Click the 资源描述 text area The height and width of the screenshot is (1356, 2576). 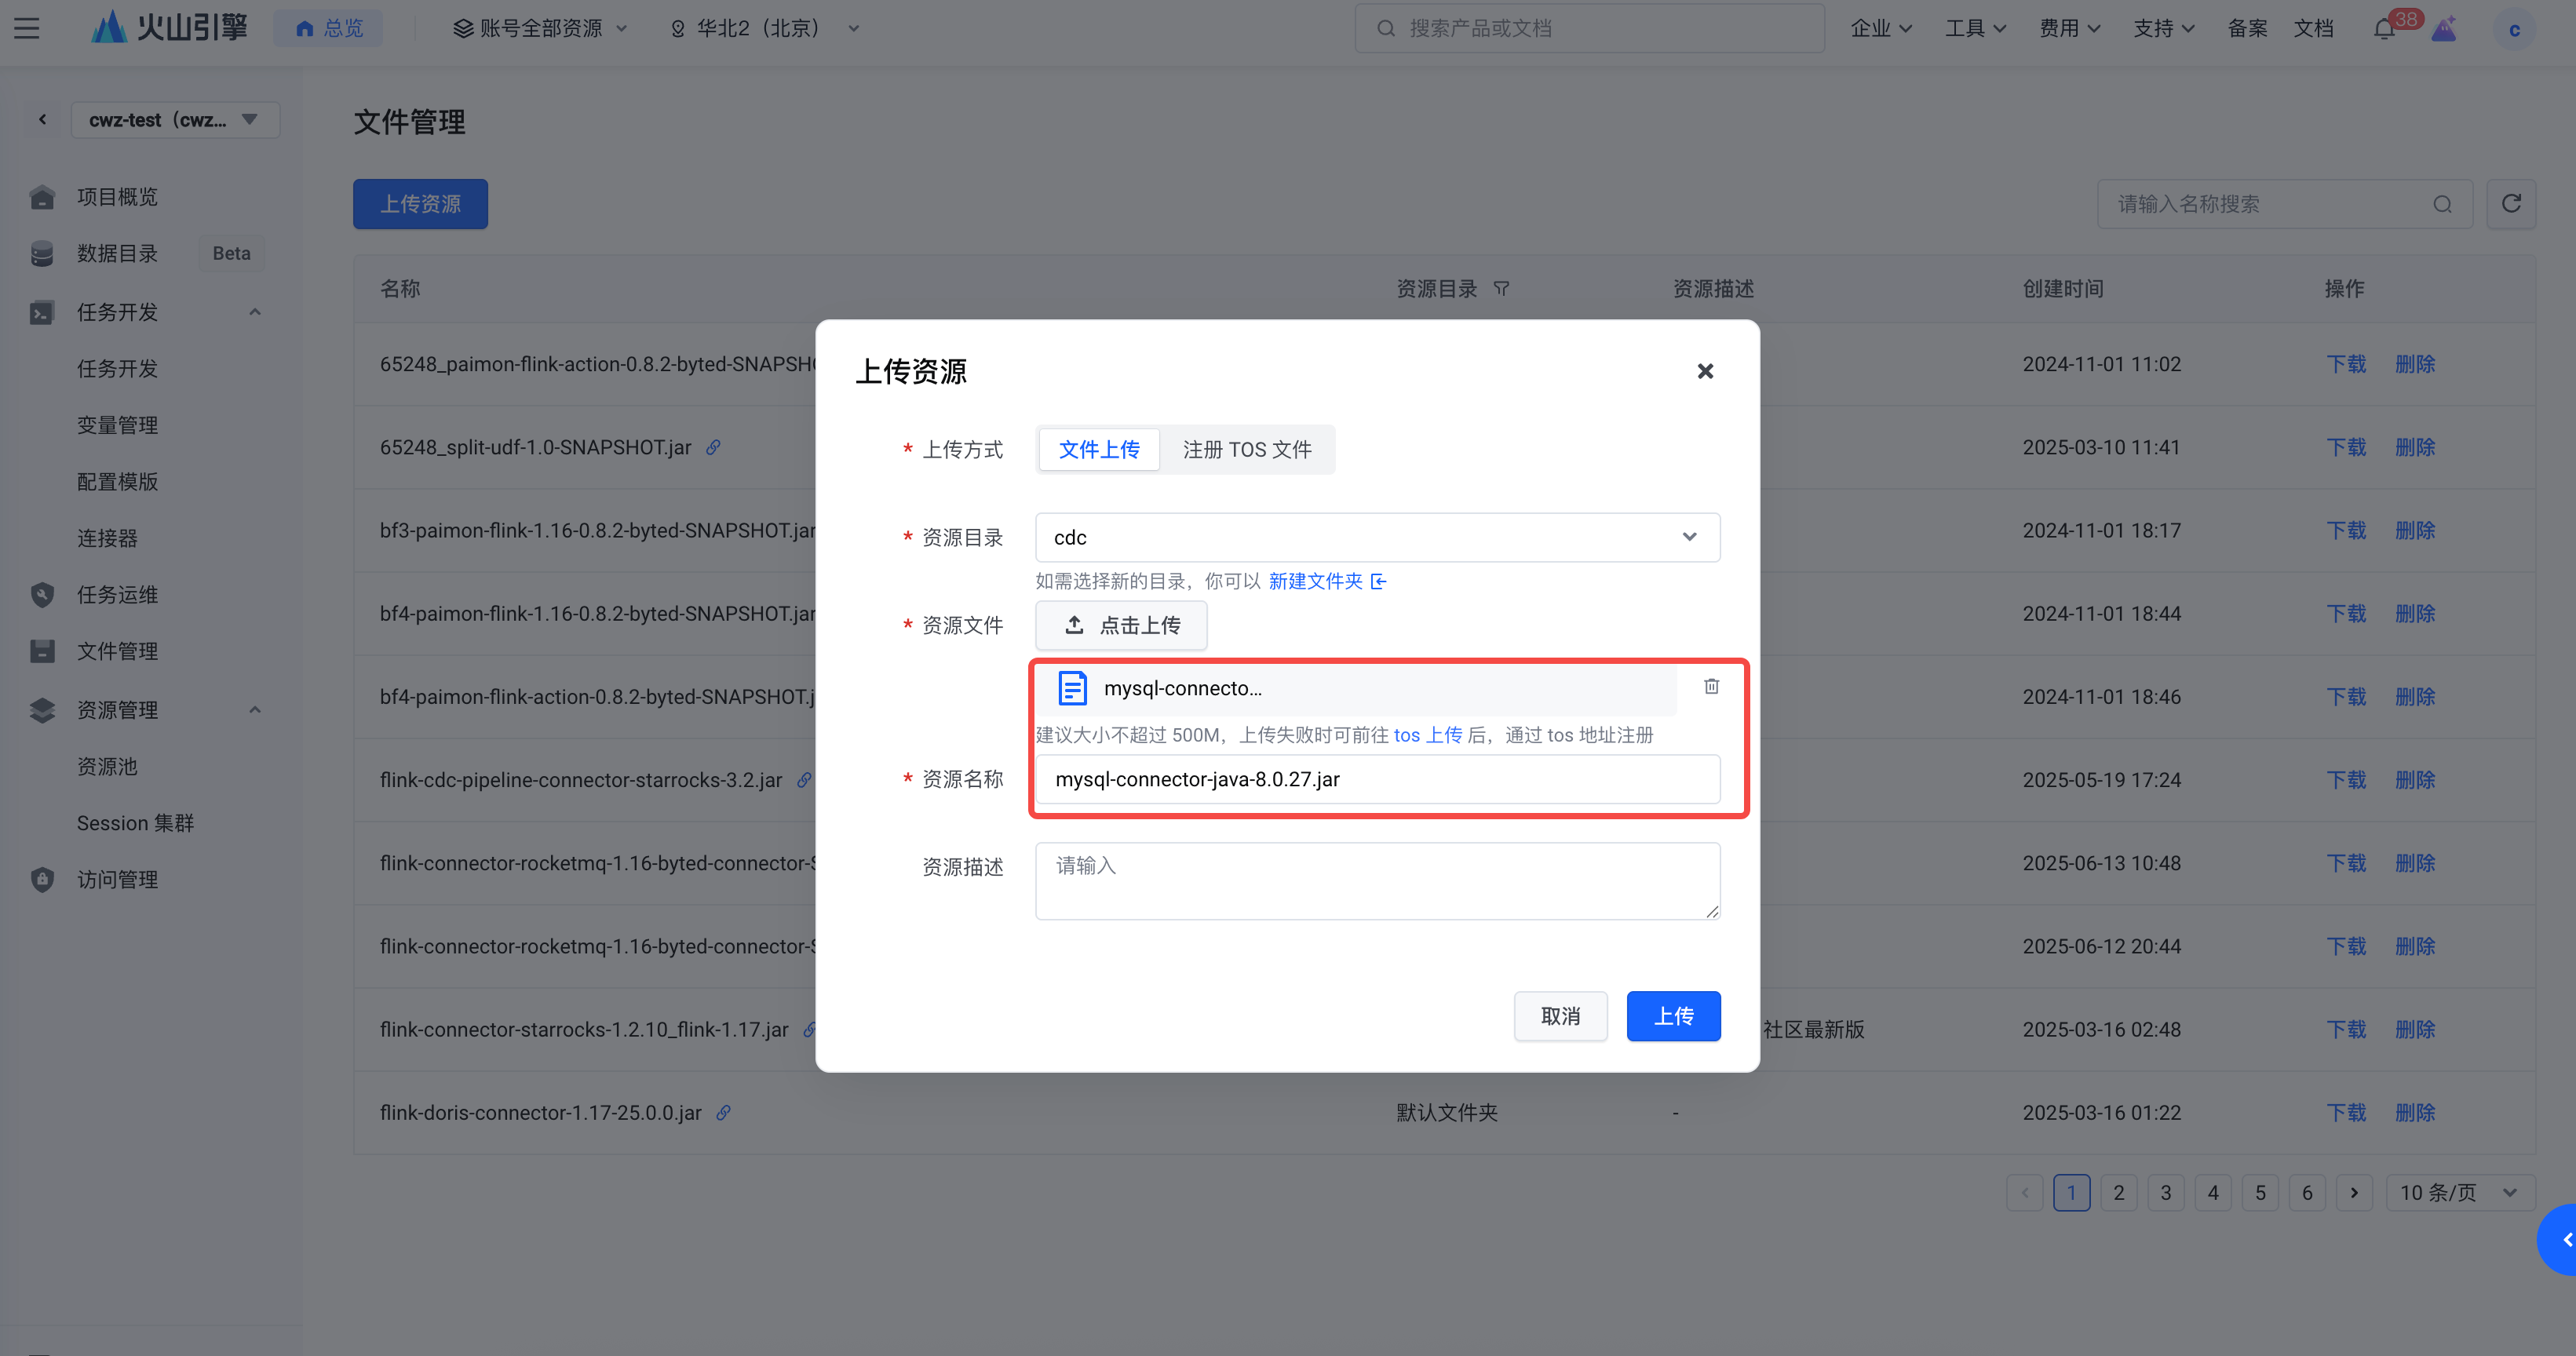point(1377,880)
